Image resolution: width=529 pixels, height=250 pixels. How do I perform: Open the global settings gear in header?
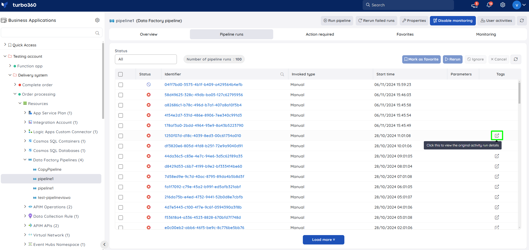pyautogui.click(x=503, y=5)
